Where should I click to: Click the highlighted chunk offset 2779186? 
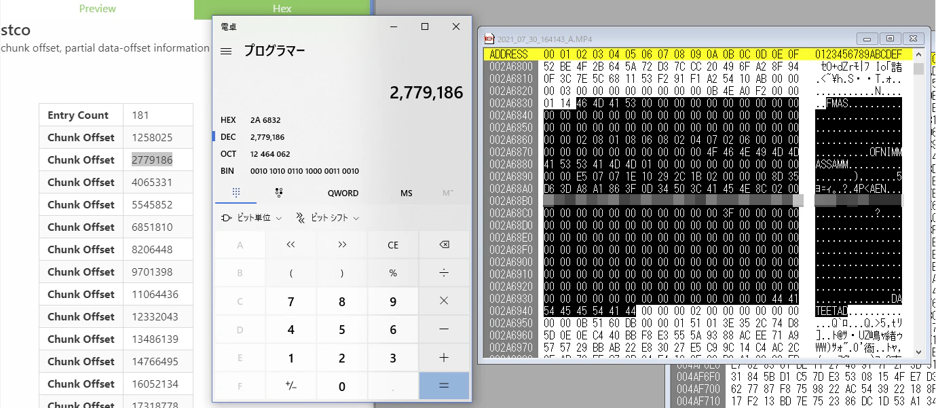pyautogui.click(x=152, y=160)
